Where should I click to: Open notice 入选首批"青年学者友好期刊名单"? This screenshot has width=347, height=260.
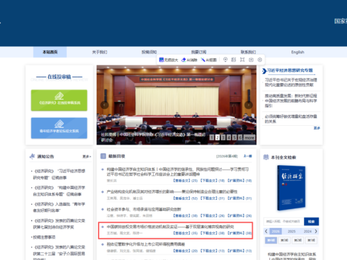59,207
